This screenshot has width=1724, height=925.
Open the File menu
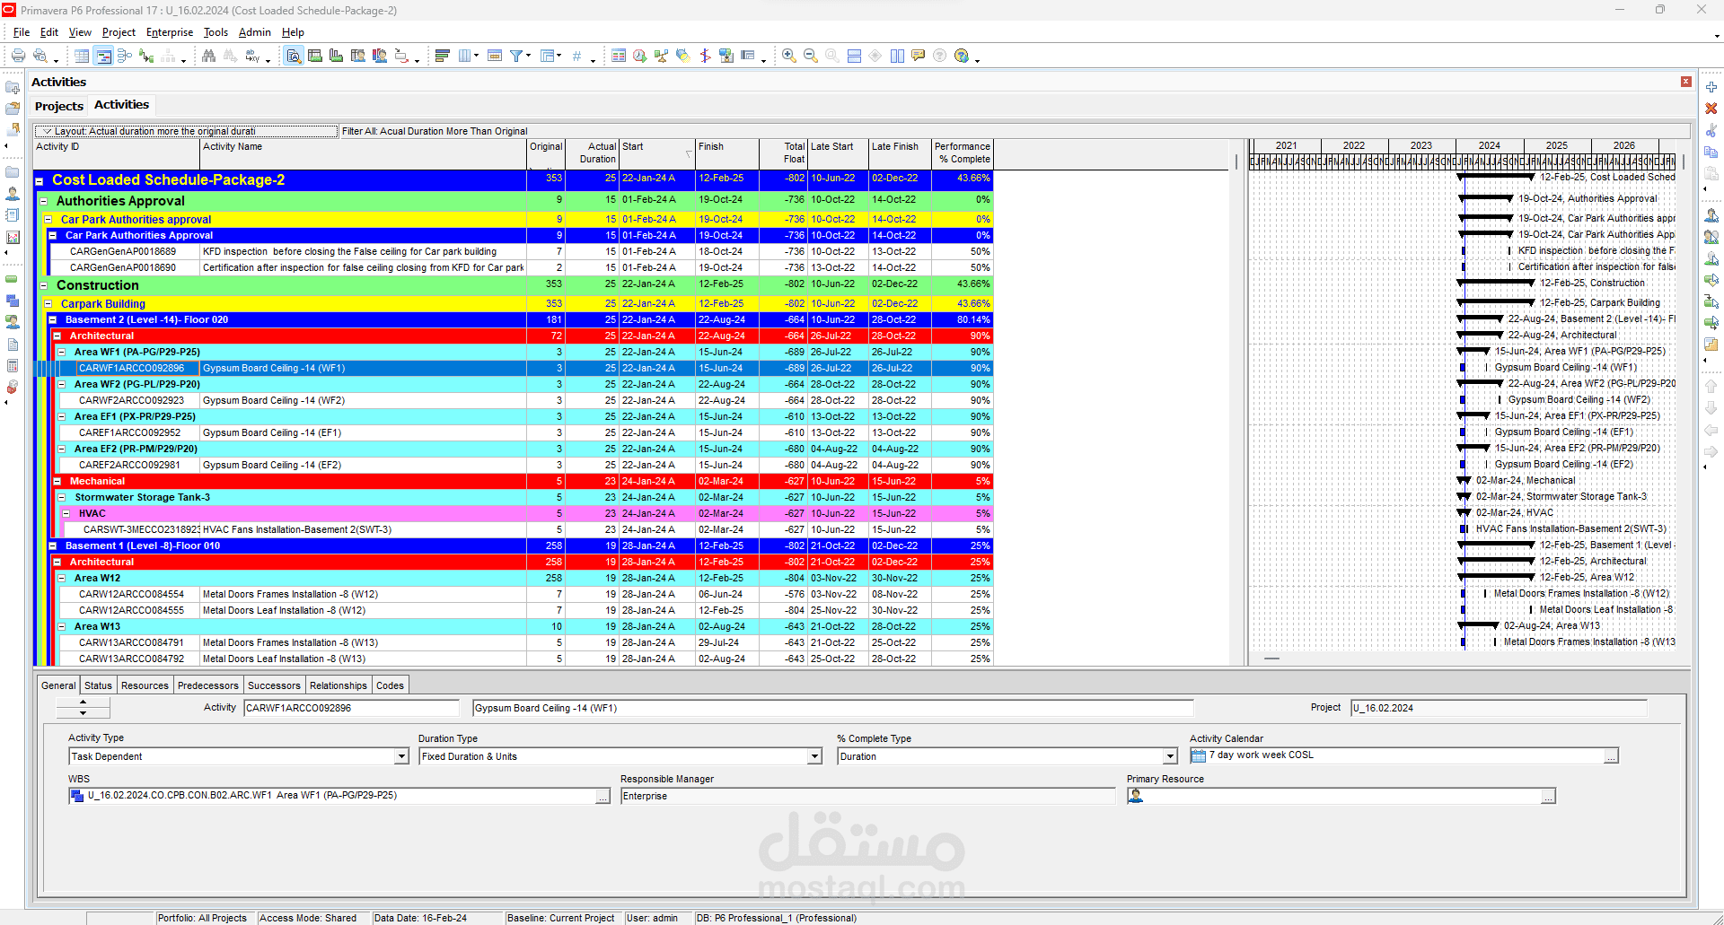click(22, 32)
